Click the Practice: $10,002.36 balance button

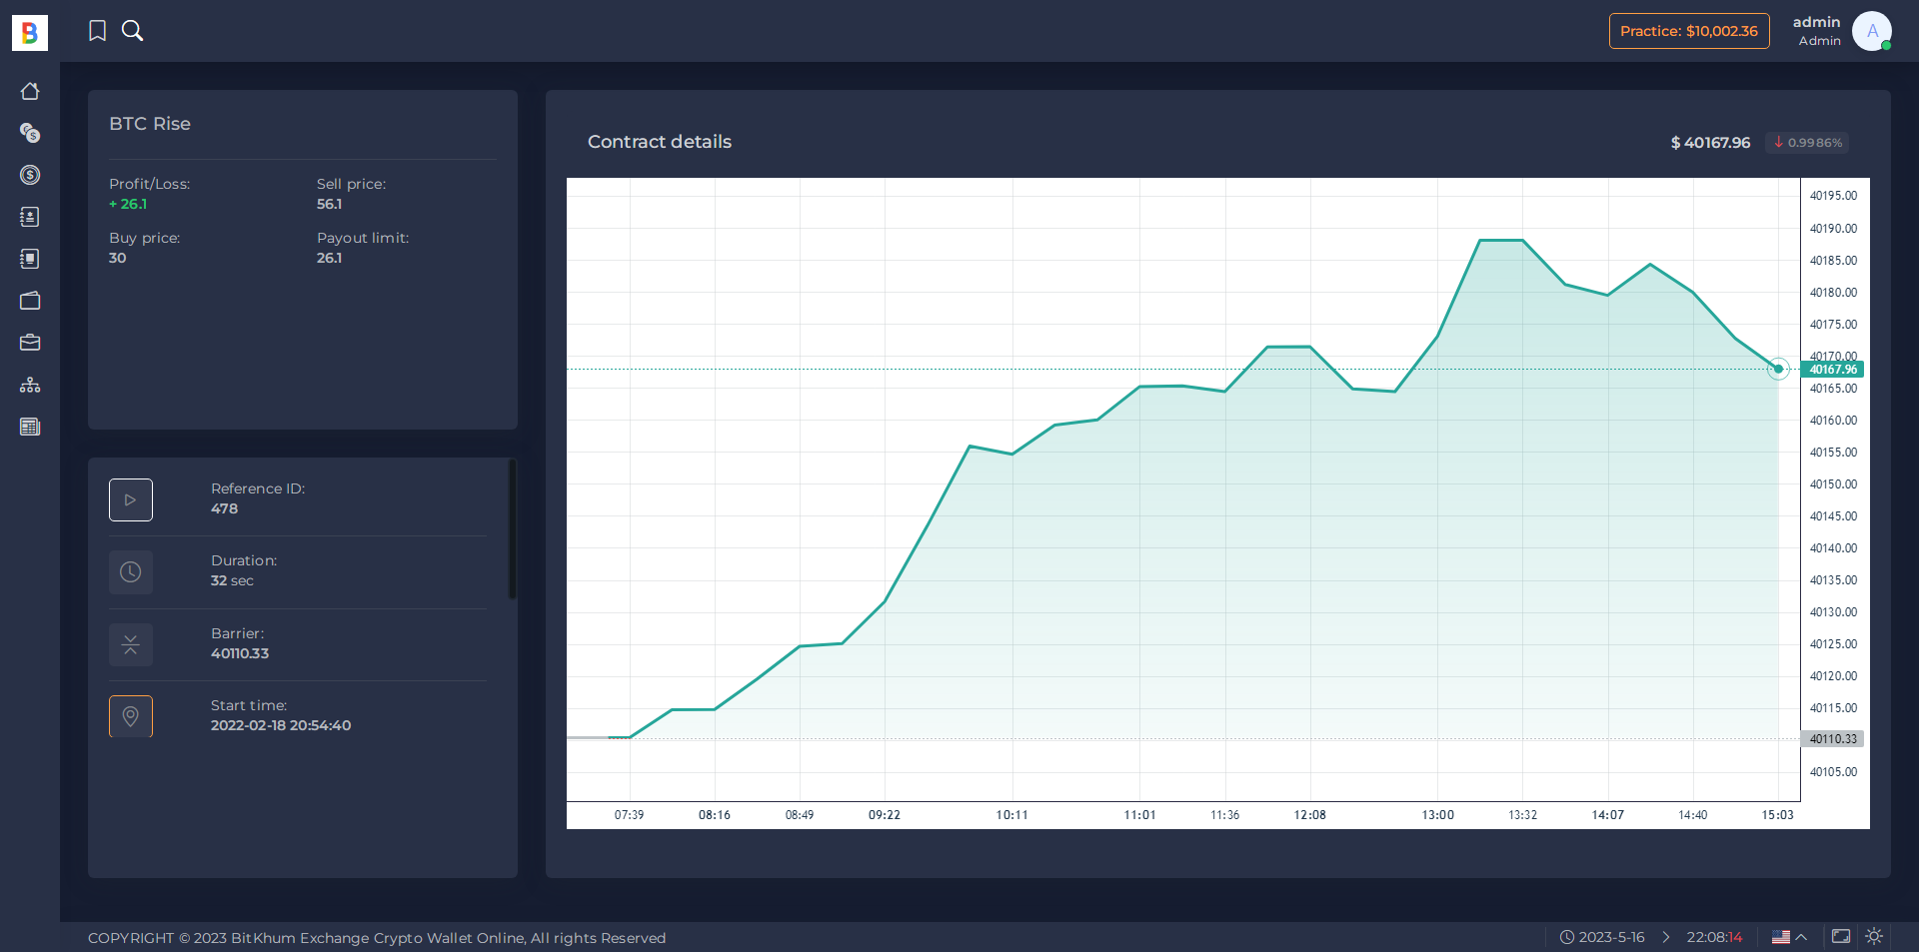click(1689, 31)
